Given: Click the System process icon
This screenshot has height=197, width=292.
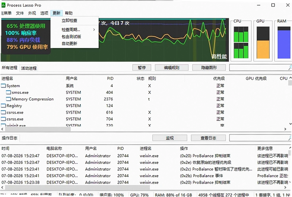Looking at the screenshot, I should tap(3, 86).
